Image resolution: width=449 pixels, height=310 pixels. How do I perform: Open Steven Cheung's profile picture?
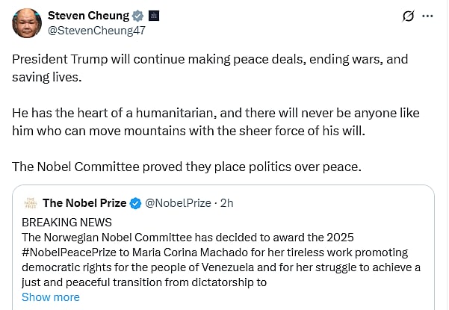[27, 23]
